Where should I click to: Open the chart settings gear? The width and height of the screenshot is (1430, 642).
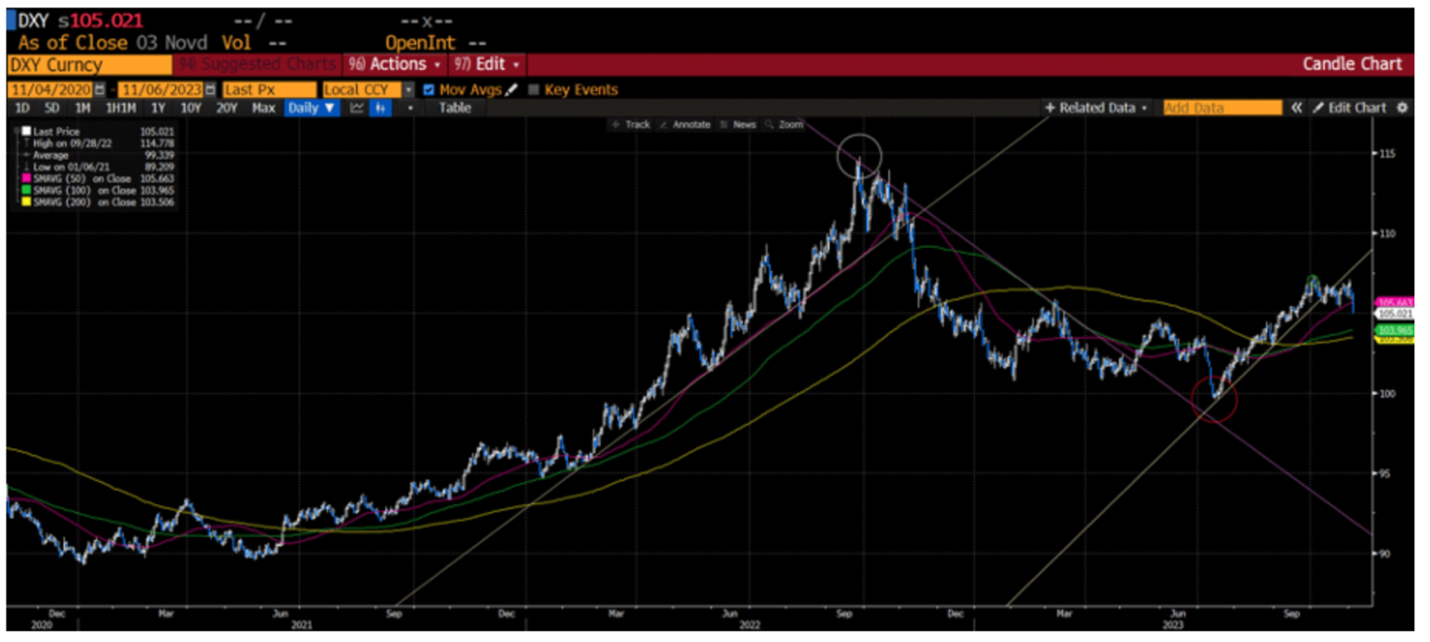tap(1401, 108)
